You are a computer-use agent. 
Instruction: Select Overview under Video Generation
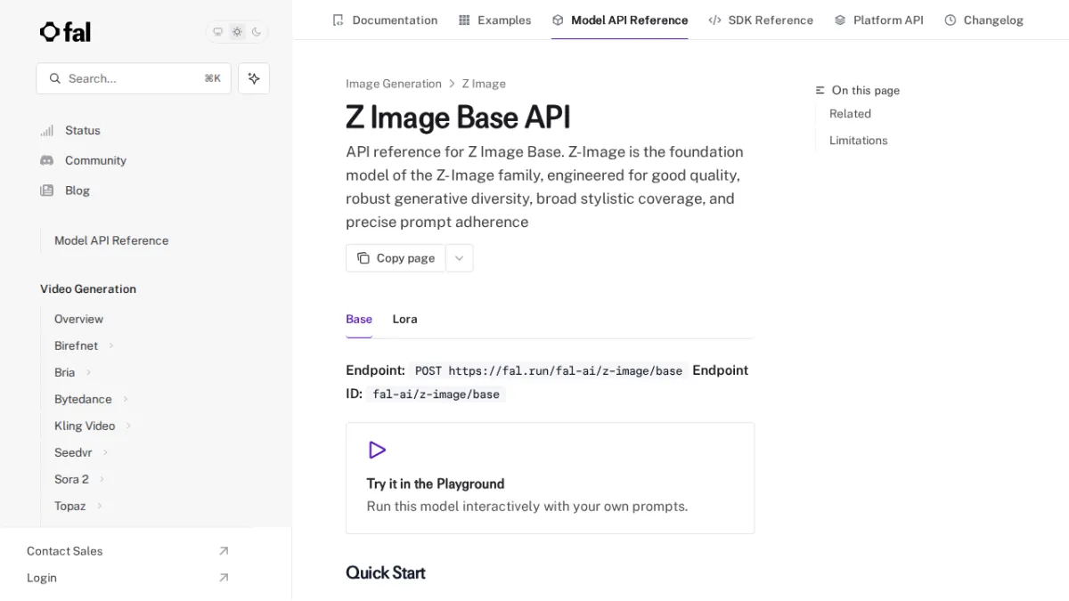(x=78, y=319)
